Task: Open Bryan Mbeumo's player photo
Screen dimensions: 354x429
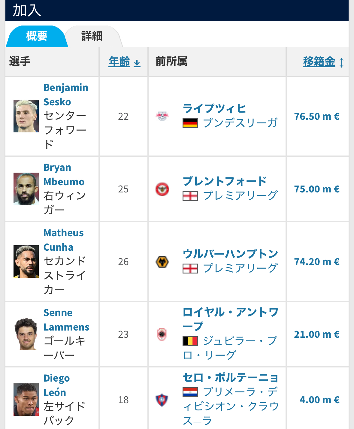Action: click(x=26, y=189)
